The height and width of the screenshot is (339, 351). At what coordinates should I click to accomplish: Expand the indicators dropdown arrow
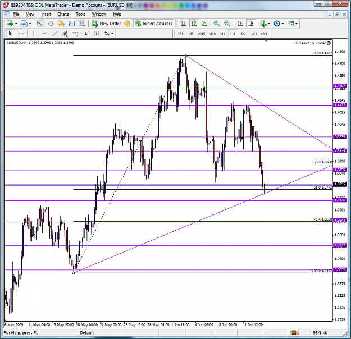click(x=269, y=24)
